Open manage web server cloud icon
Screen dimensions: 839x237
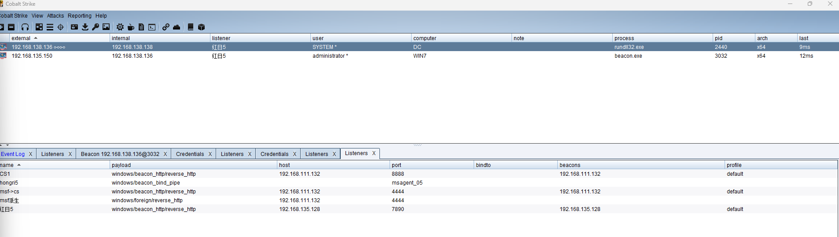(x=177, y=27)
